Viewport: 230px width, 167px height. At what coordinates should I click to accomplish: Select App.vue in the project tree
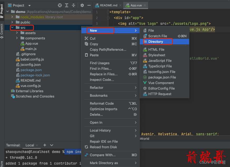click(x=29, y=43)
